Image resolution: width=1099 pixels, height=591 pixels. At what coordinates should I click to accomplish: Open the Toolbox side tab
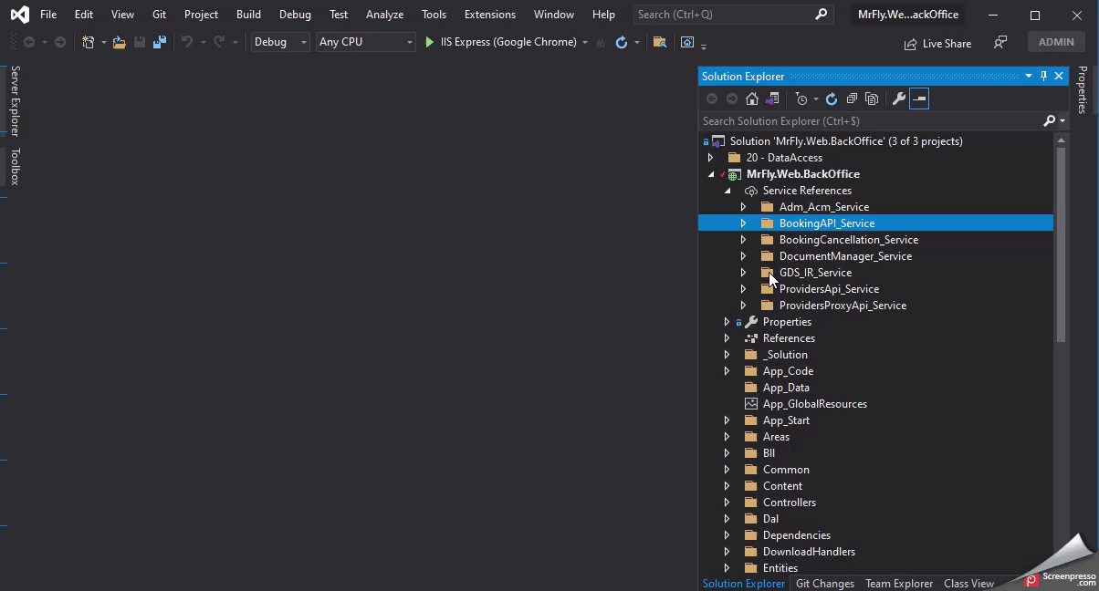tap(15, 166)
